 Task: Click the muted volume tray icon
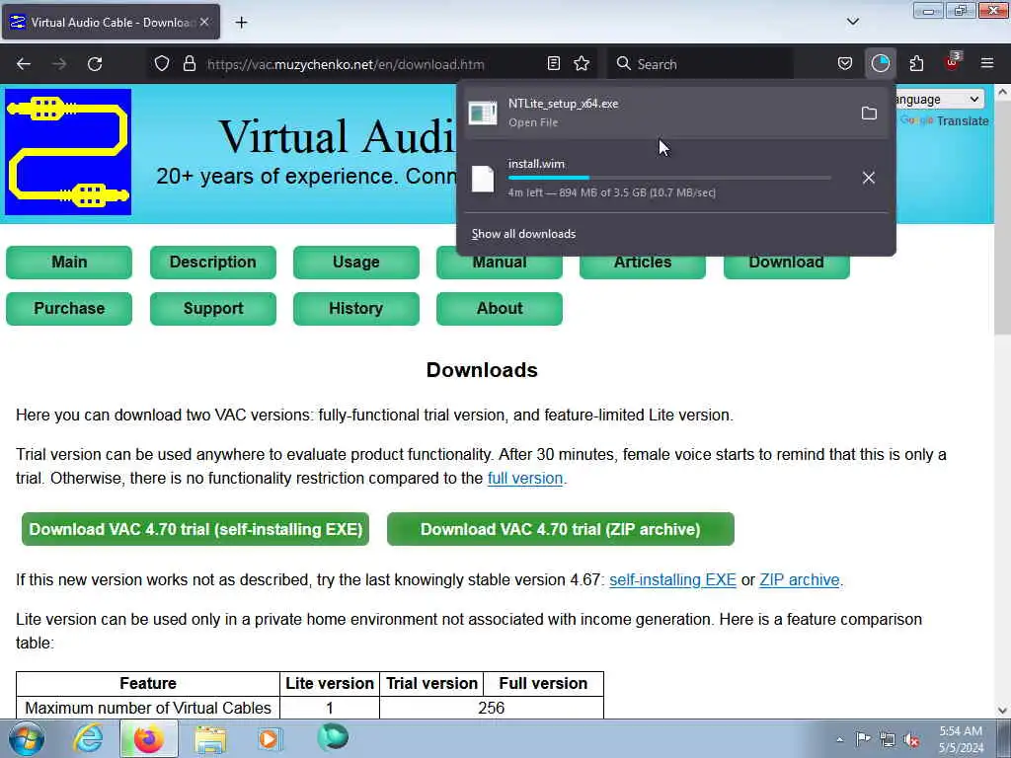point(911,740)
